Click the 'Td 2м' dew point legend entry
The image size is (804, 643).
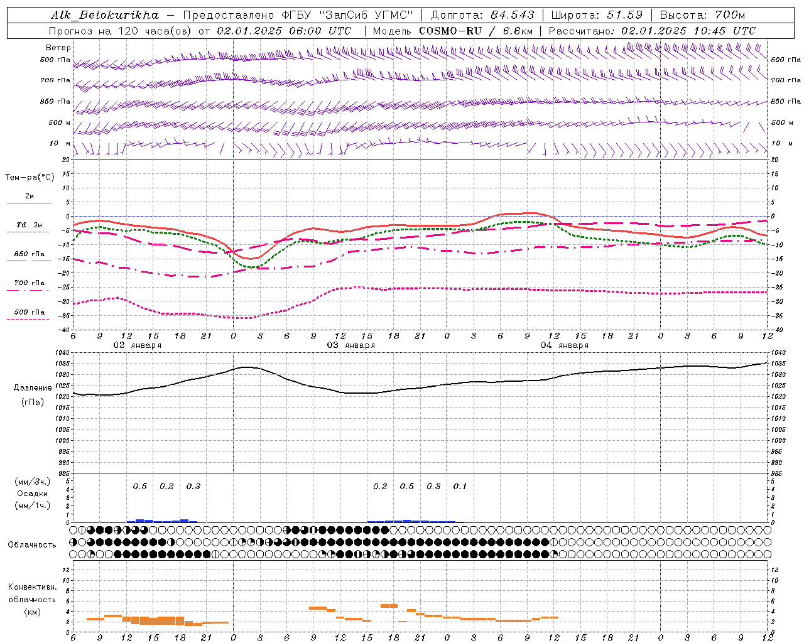[x=29, y=225]
